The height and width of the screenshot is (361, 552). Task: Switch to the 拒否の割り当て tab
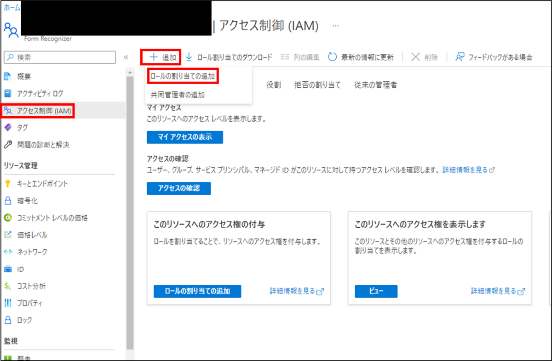pos(317,85)
